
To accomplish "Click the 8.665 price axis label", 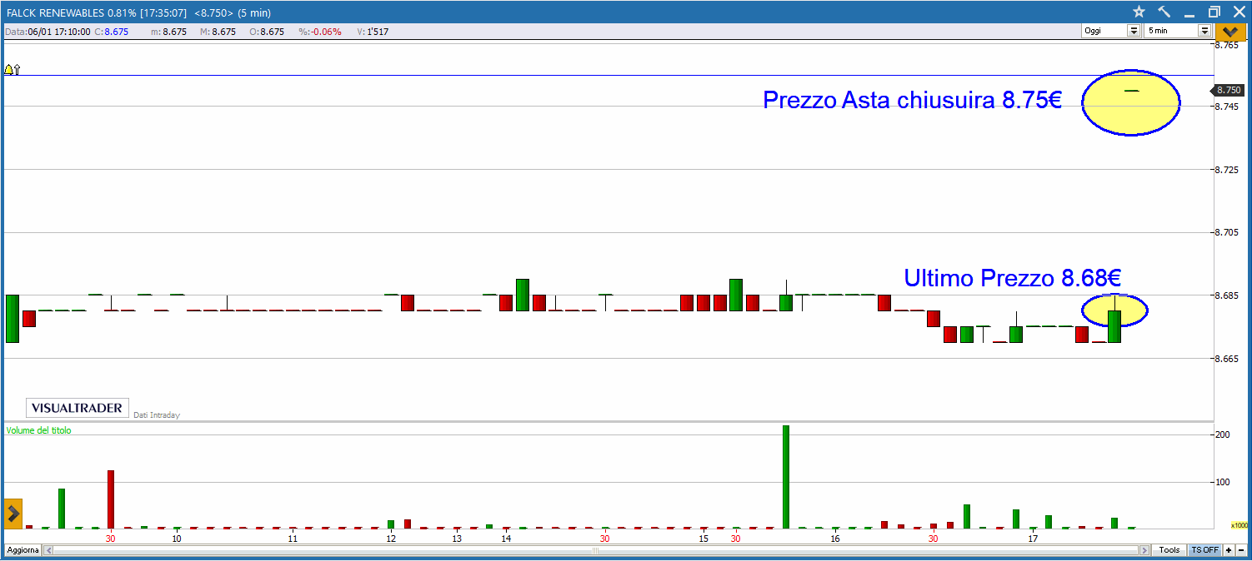I will [1228, 359].
